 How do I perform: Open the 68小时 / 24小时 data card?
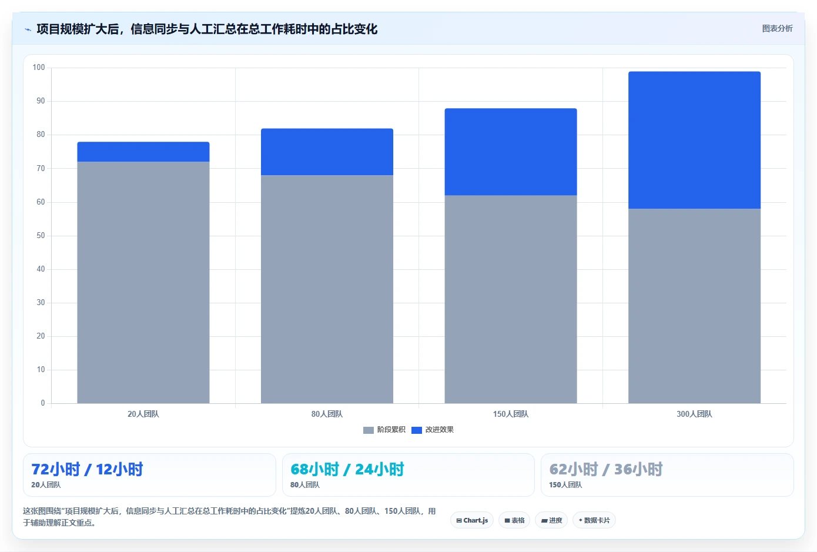tap(408, 475)
